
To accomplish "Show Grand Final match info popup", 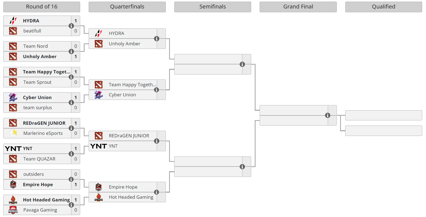I will pyautogui.click(x=328, y=115).
